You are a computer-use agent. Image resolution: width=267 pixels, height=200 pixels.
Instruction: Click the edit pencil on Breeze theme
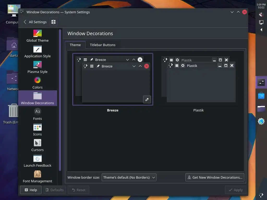pyautogui.click(x=147, y=99)
